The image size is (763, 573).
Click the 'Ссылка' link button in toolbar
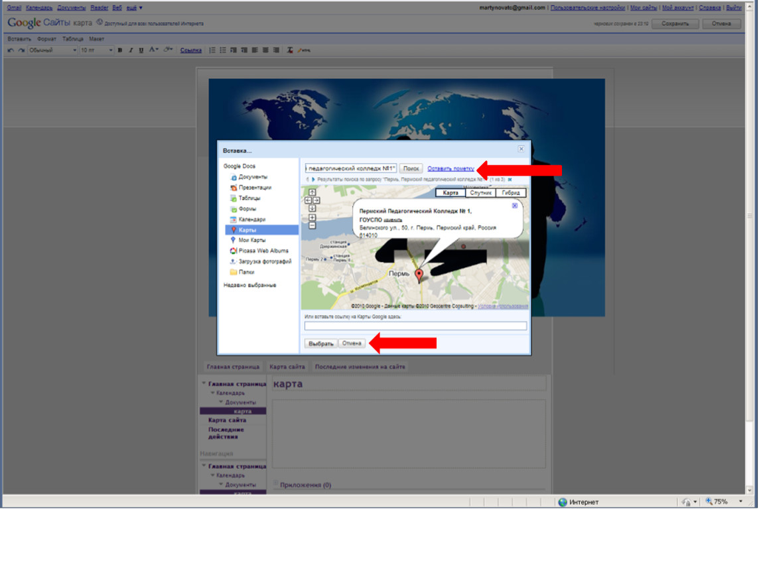tap(191, 50)
